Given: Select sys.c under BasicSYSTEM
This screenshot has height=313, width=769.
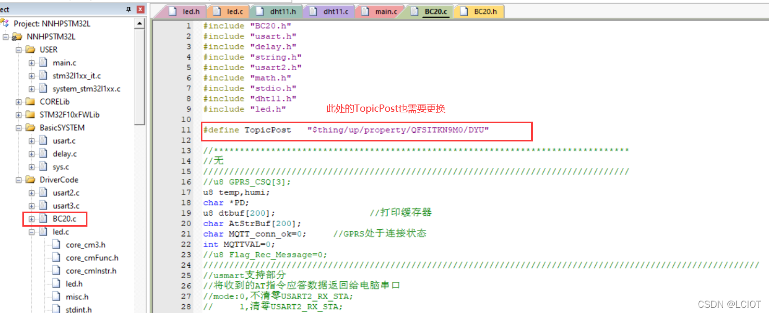Looking at the screenshot, I should click(x=61, y=167).
